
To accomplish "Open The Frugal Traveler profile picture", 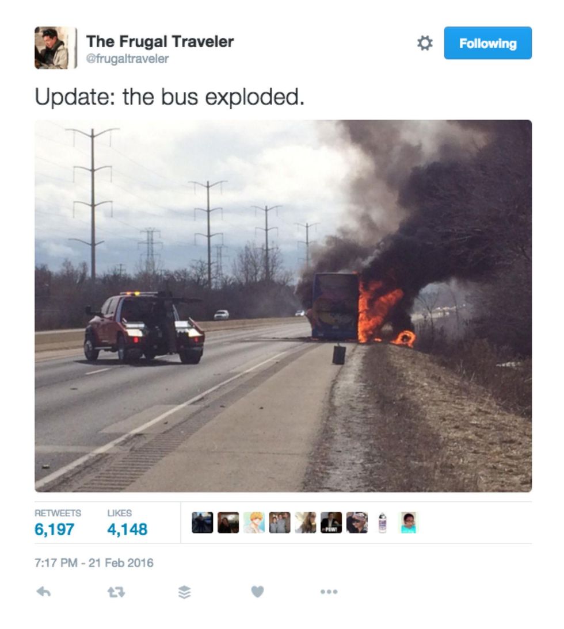I will (55, 48).
